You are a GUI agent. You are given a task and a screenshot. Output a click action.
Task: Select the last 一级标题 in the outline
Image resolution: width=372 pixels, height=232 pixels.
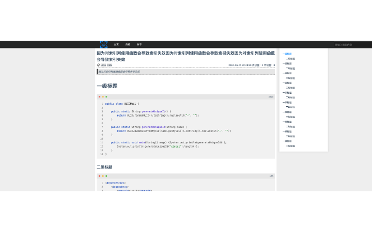[x=287, y=141]
